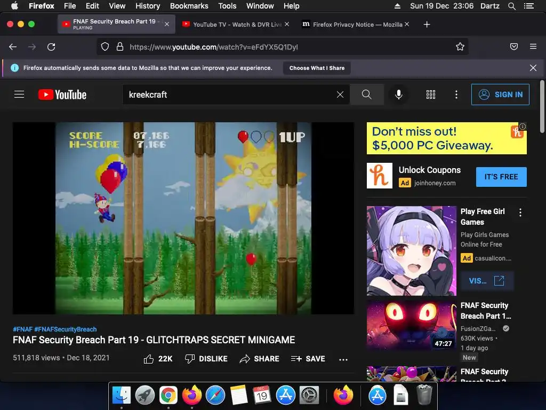Open the Bookmarks menu
This screenshot has height=410, width=546.
(x=189, y=6)
